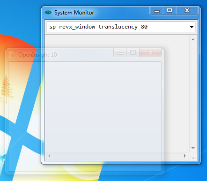Minimize the translucent OpenInsight 10 window
This screenshot has width=207, height=181.
coord(120,53)
